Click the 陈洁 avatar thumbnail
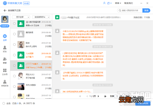The width and height of the screenshot is (153, 107). 21,45
